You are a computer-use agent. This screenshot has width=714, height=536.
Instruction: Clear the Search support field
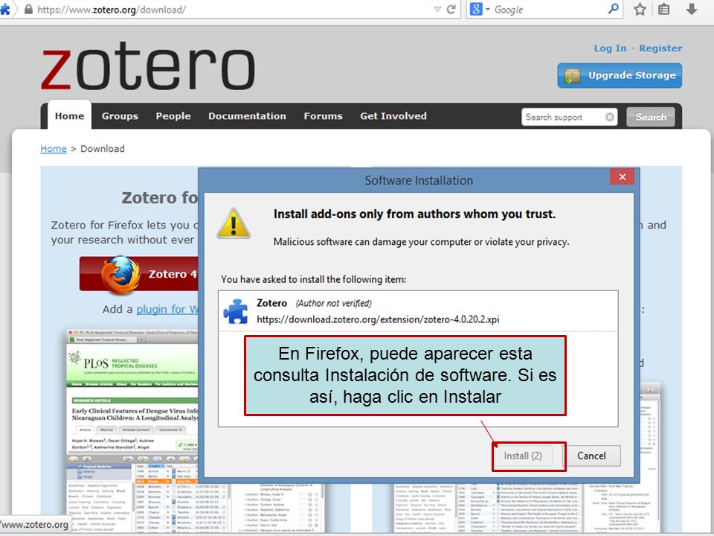(610, 117)
